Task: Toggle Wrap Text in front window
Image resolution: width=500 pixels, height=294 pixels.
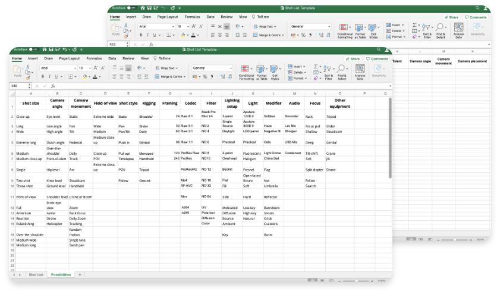Action: point(166,68)
